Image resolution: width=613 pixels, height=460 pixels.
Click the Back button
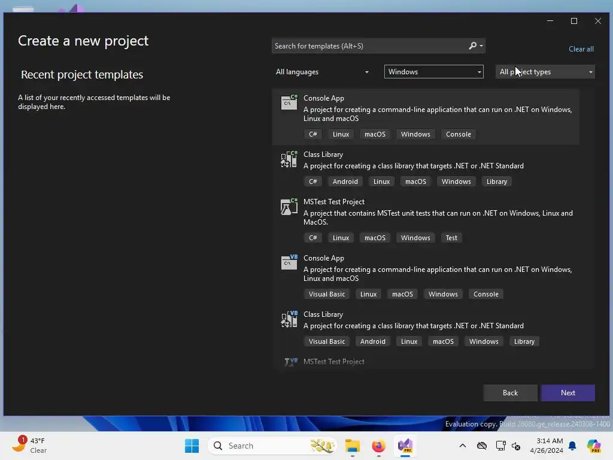click(510, 393)
